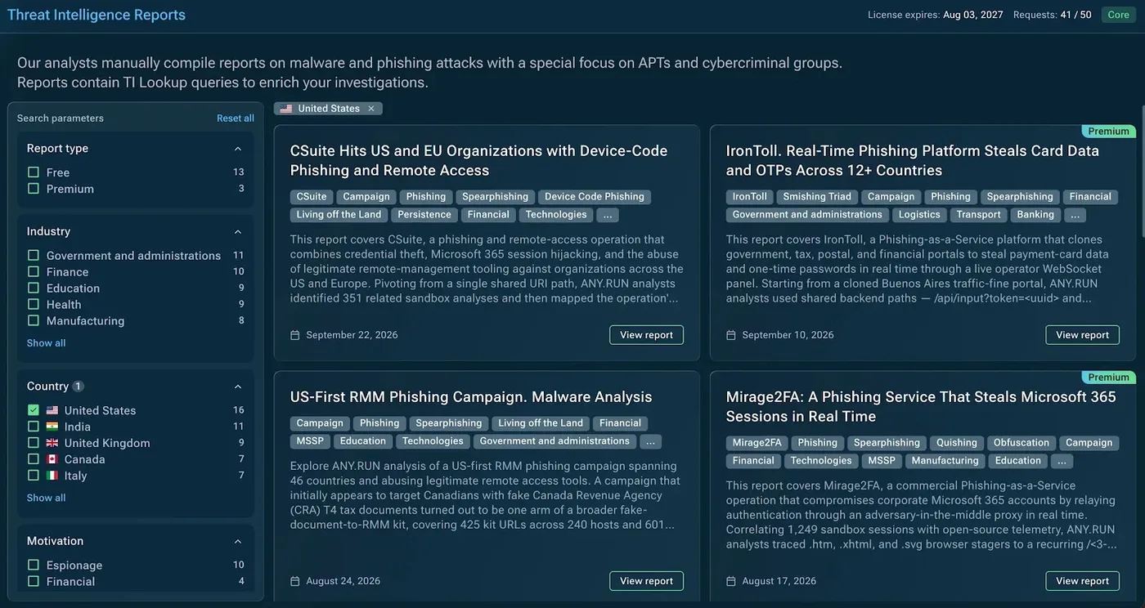Remove the United States filter chip
The height and width of the screenshot is (608, 1145).
[x=370, y=109]
